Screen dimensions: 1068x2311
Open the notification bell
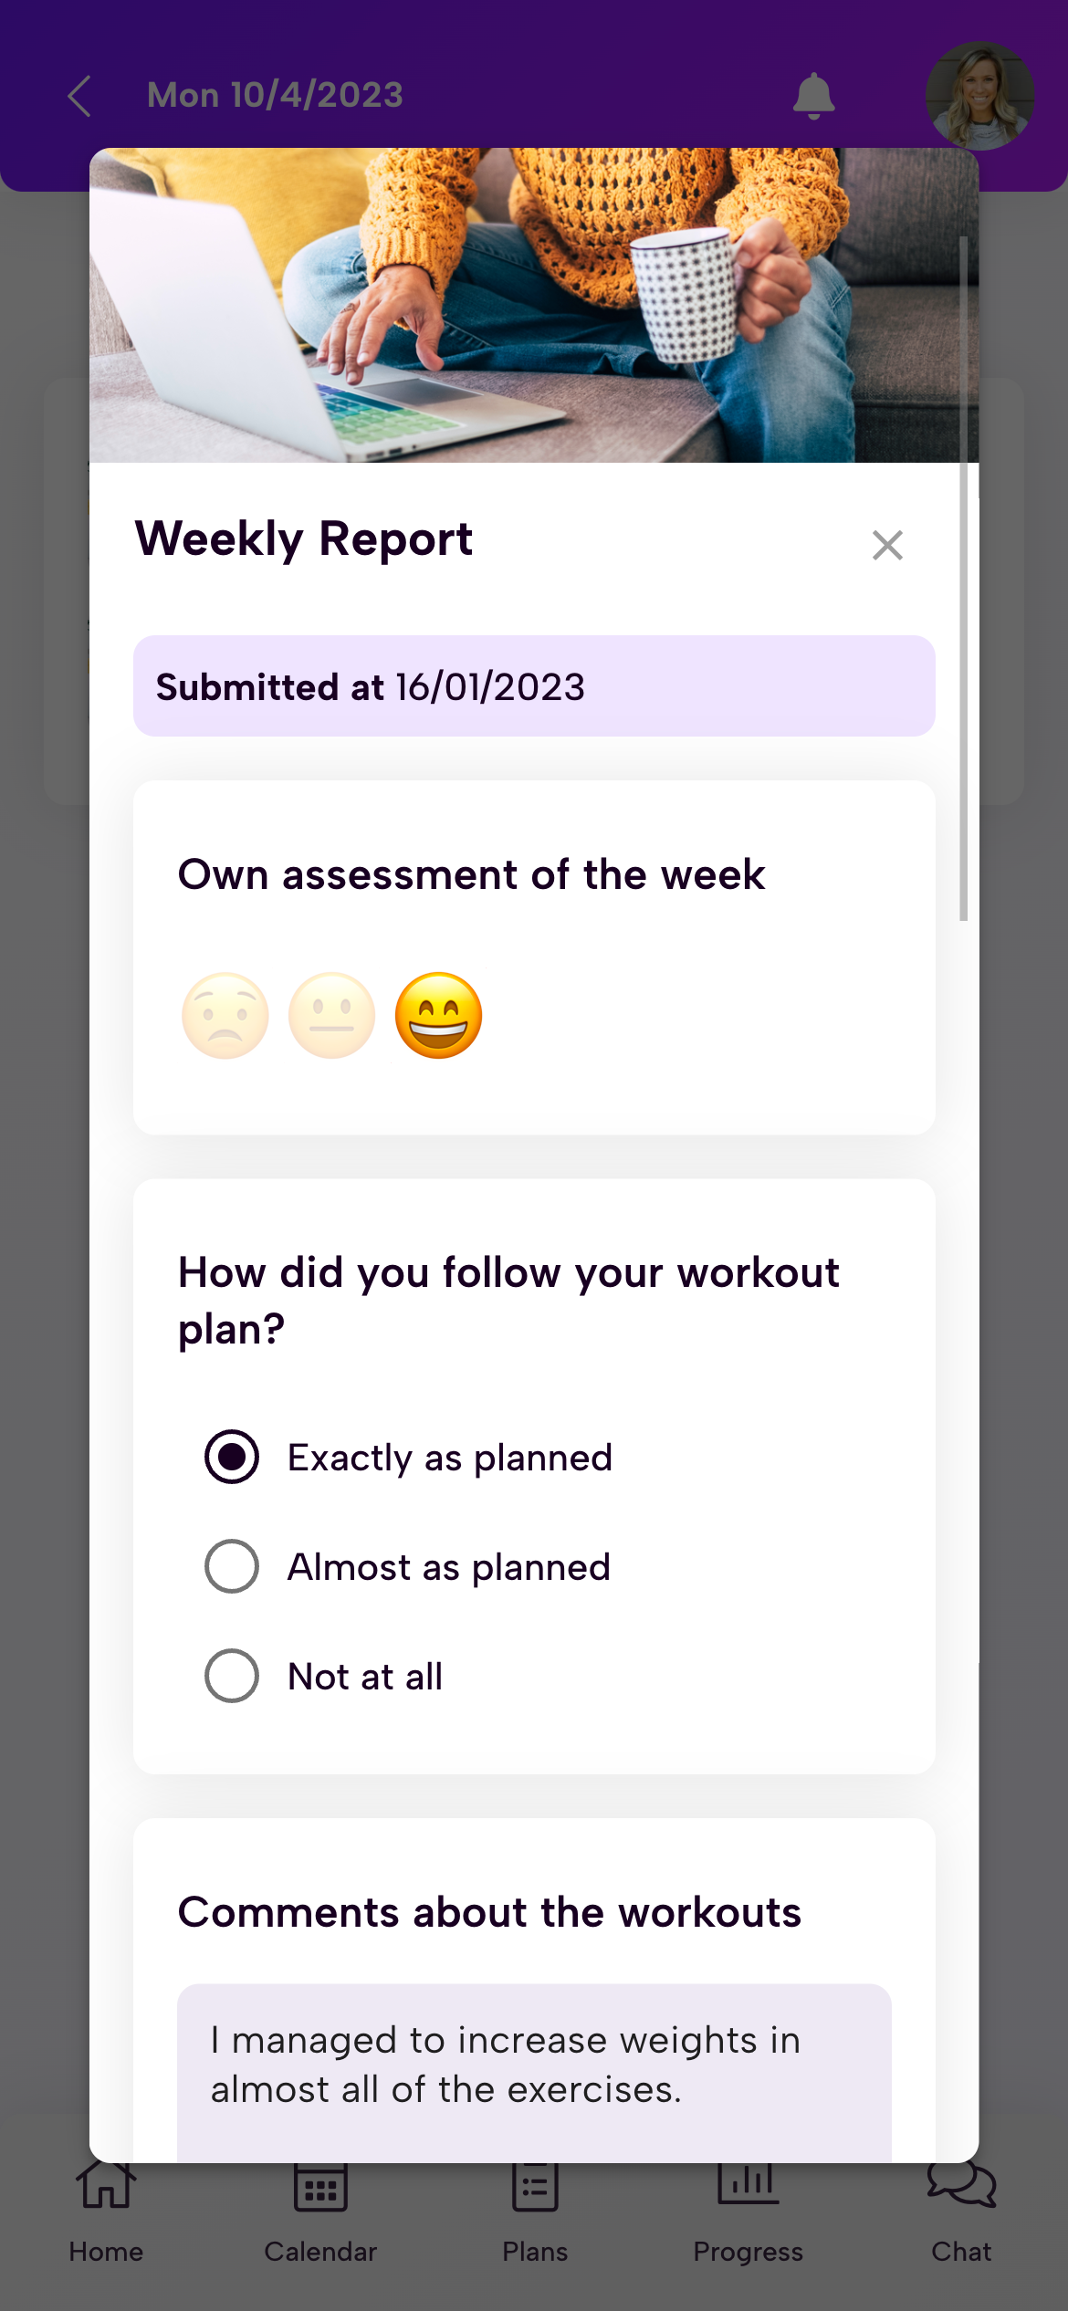[813, 96]
